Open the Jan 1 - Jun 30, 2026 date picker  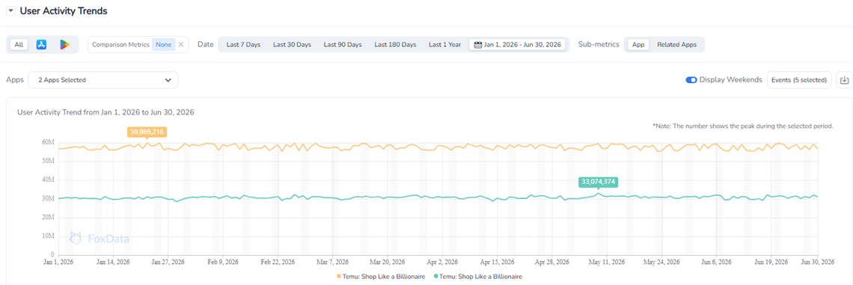point(517,45)
